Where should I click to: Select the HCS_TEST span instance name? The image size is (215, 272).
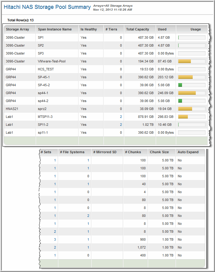[46, 69]
